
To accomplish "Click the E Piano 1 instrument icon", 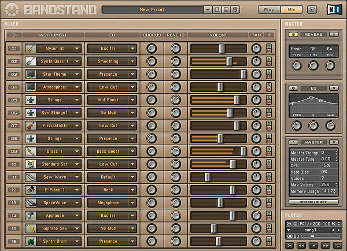I will pos(31,190).
